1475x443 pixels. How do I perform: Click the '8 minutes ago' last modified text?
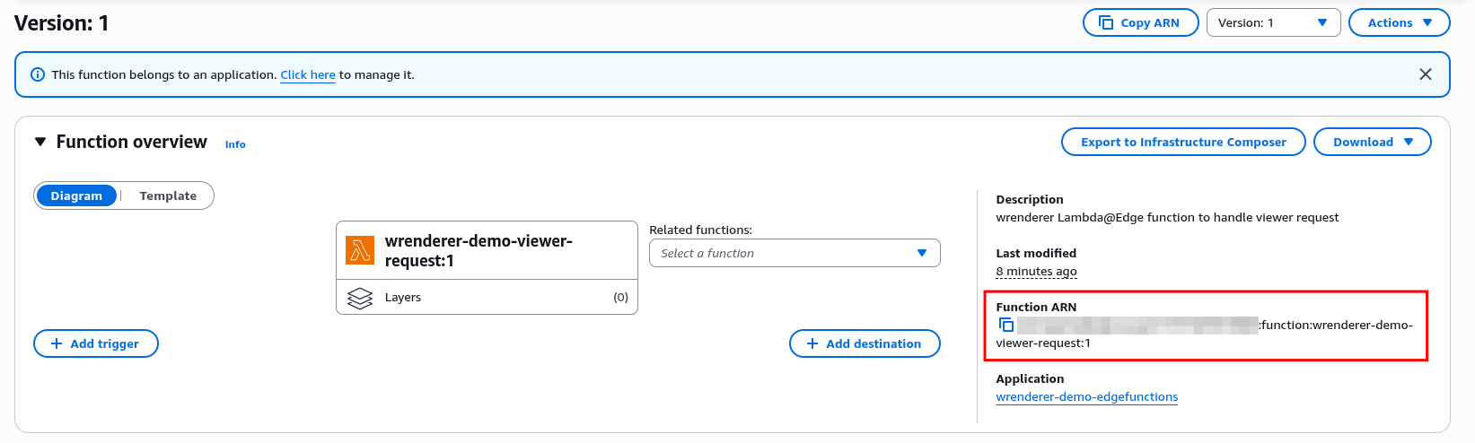pyautogui.click(x=1036, y=272)
